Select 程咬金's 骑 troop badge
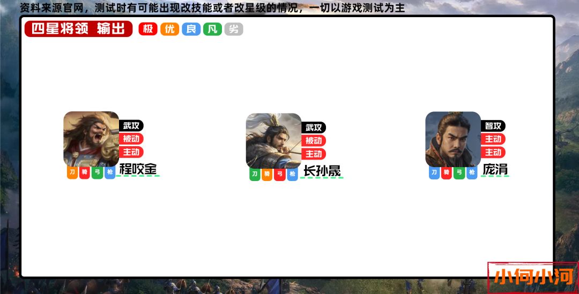Viewport: 579px width, 294px height. tap(85, 172)
